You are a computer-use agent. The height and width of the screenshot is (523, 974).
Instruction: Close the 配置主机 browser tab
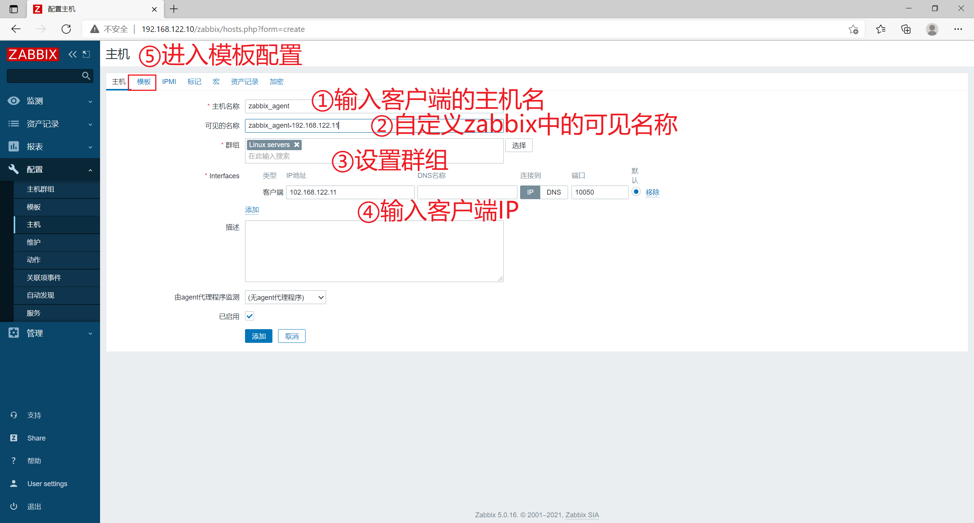click(154, 9)
